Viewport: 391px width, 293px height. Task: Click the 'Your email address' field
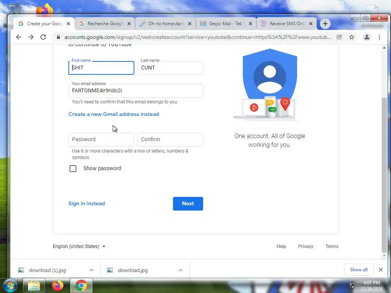[136, 91]
